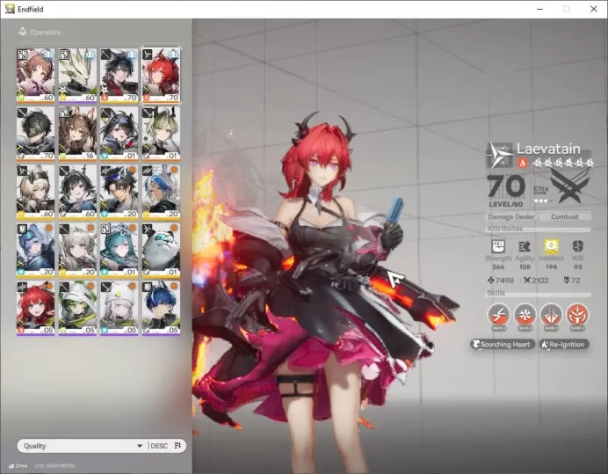Select the masked dark-haired operator, level 70
Image resolution: width=608 pixels, height=474 pixels.
point(36,134)
